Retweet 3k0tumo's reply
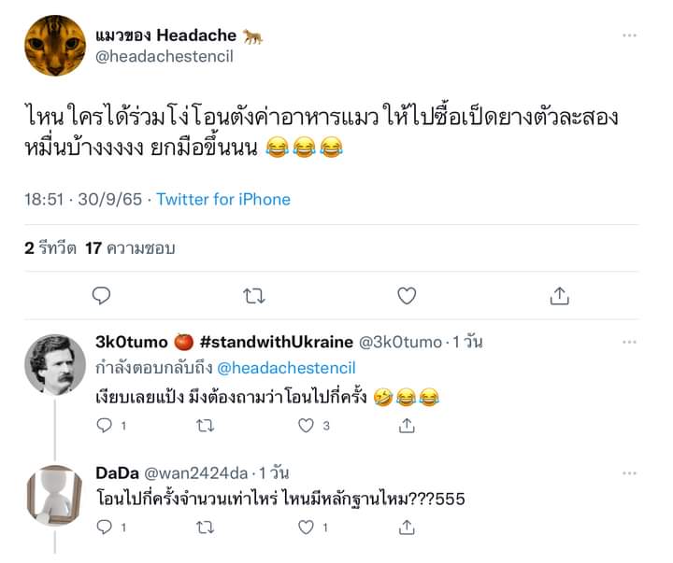This screenshot has width=673, height=563. pos(205,426)
